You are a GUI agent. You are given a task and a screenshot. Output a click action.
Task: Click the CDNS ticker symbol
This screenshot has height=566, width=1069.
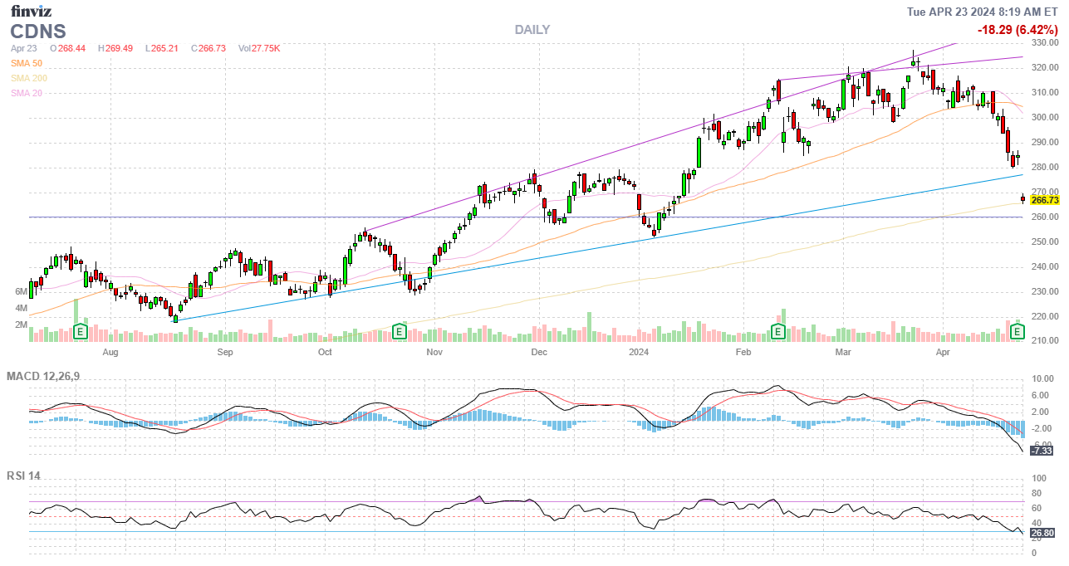coord(38,32)
